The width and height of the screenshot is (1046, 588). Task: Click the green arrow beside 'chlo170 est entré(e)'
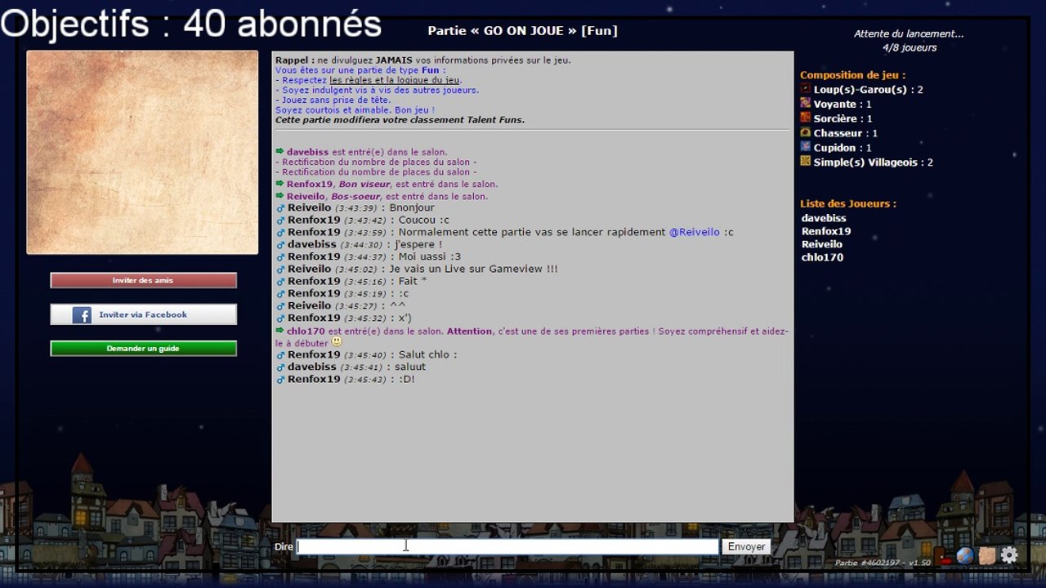(279, 332)
